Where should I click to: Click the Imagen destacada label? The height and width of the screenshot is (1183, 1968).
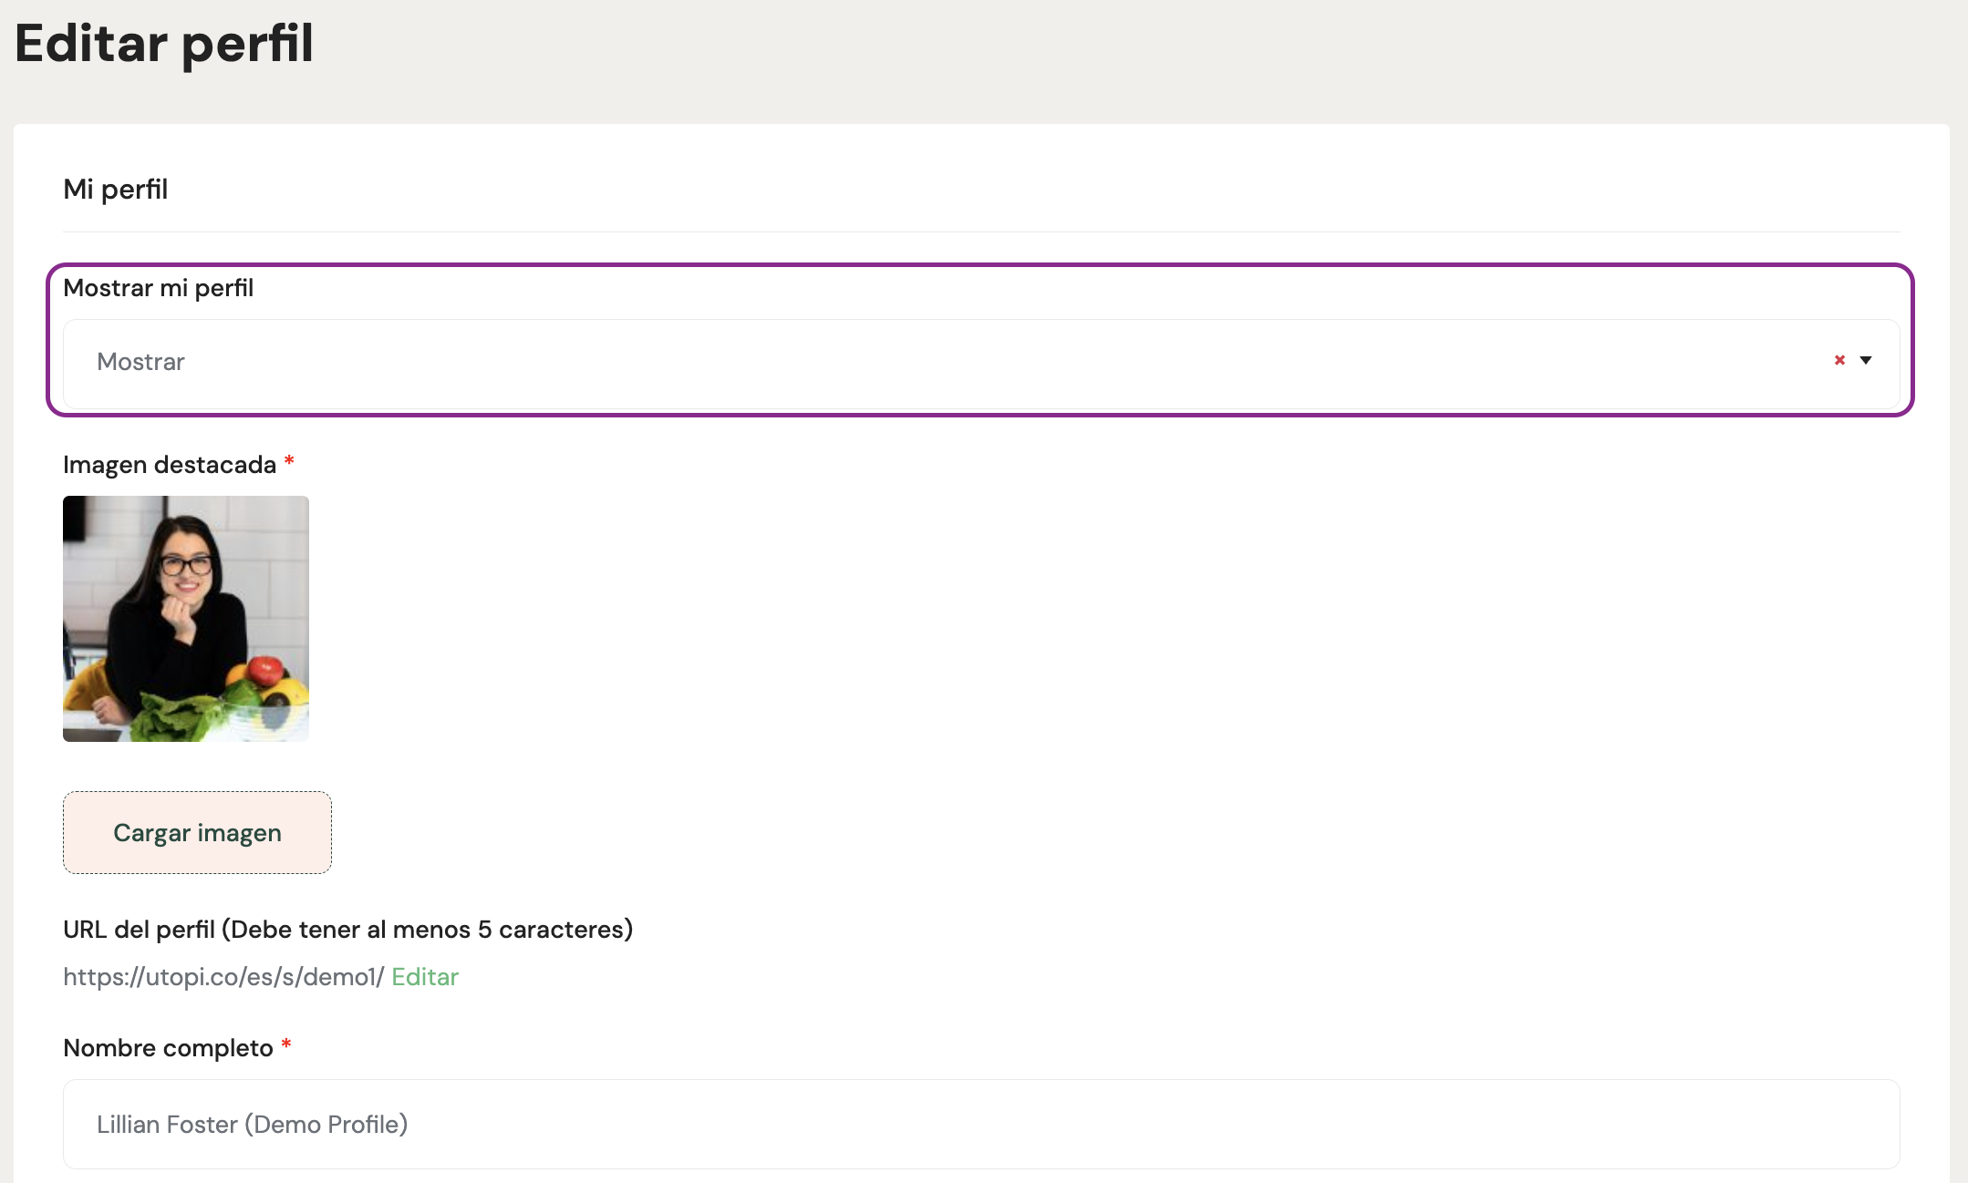point(170,465)
